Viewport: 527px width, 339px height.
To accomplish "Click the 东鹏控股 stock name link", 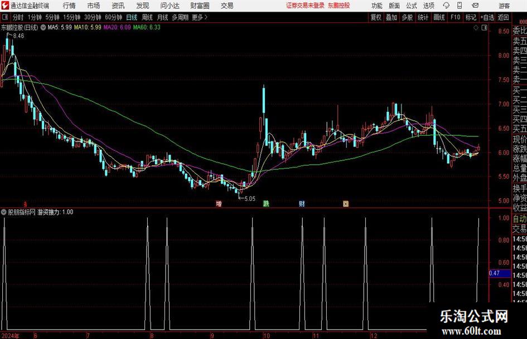I will (339, 6).
